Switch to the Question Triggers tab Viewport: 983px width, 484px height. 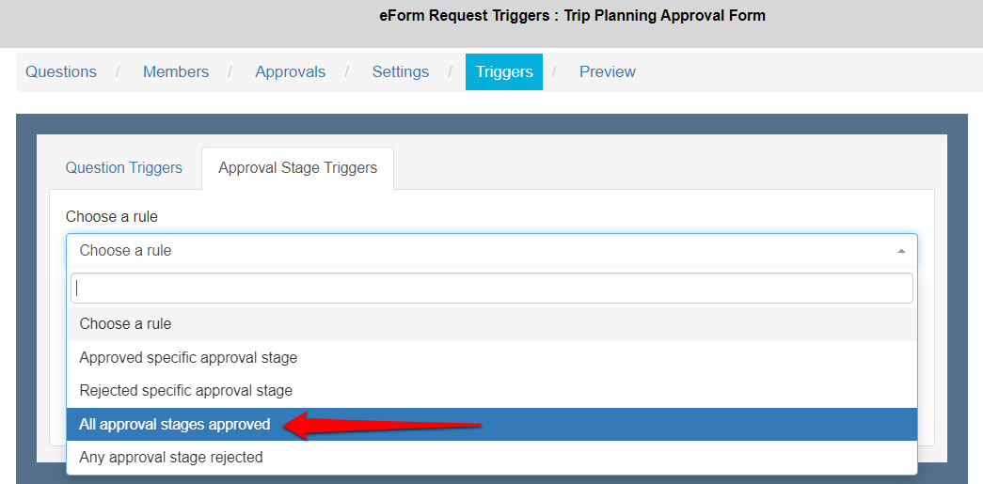coord(124,168)
